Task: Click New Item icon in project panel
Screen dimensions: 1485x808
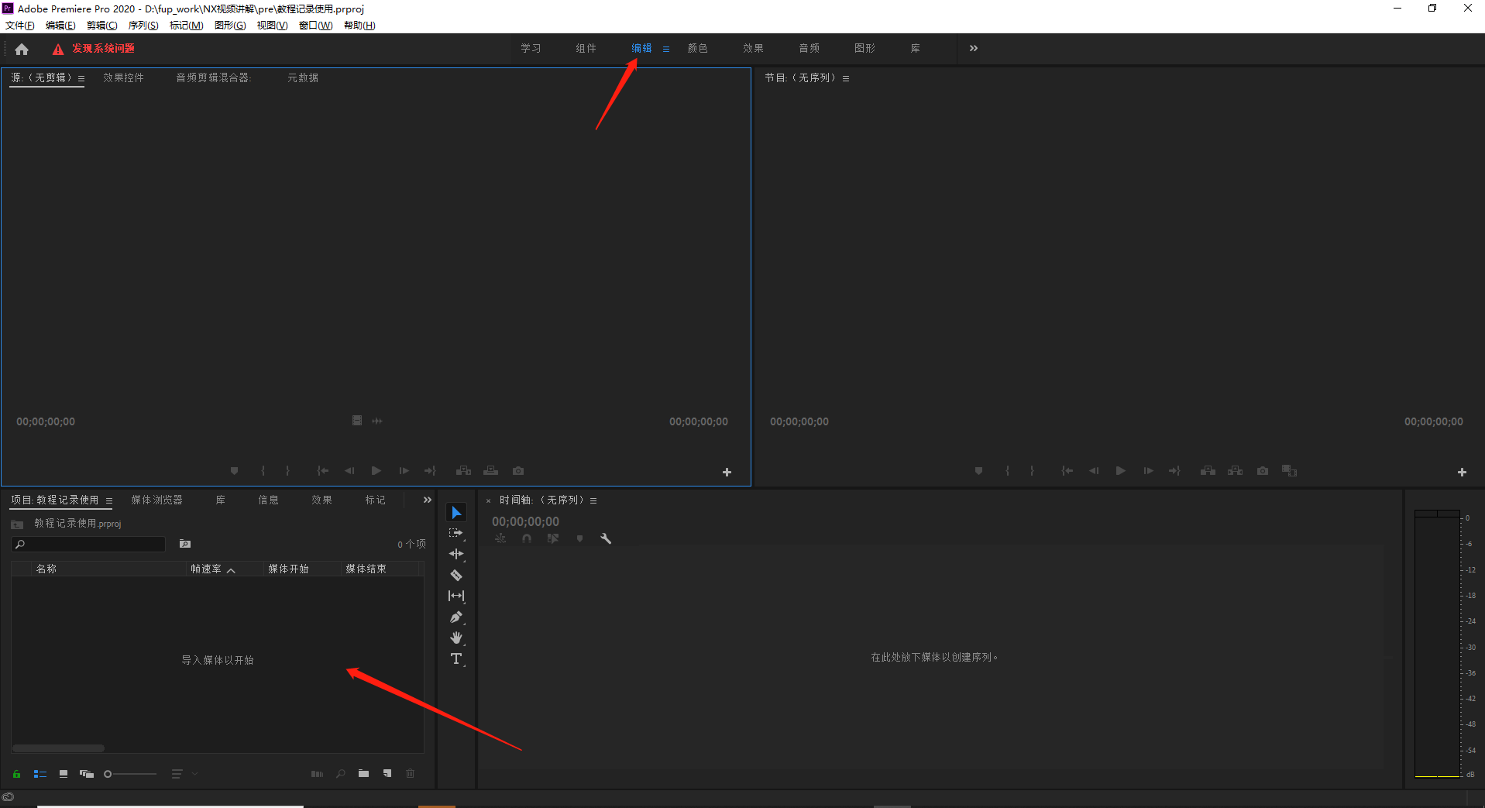Action: click(x=387, y=774)
